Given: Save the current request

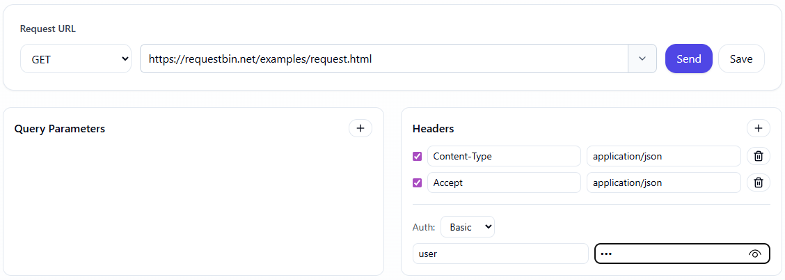Looking at the screenshot, I should pyautogui.click(x=740, y=59).
